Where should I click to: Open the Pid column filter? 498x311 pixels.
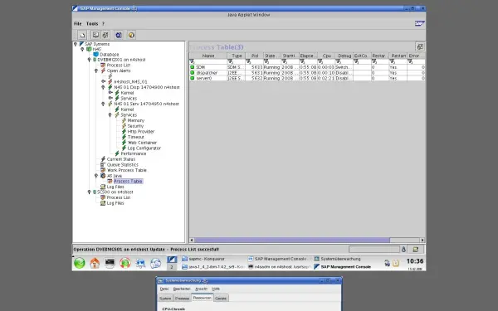248,61
